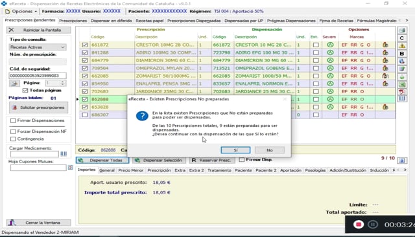This screenshot has width=415, height=237.
Task: Click Reservar Presc. button
Action: [212, 160]
